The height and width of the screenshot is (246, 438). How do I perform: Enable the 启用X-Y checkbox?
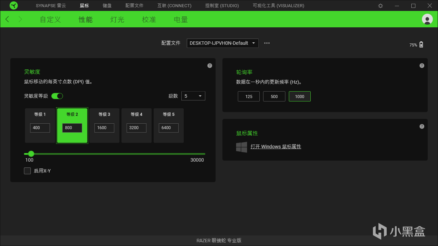point(27,171)
